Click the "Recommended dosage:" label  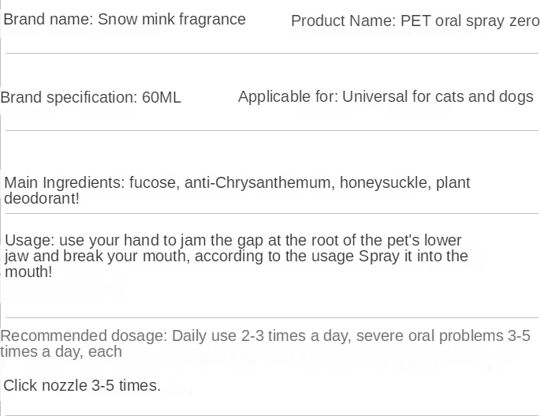pos(84,335)
